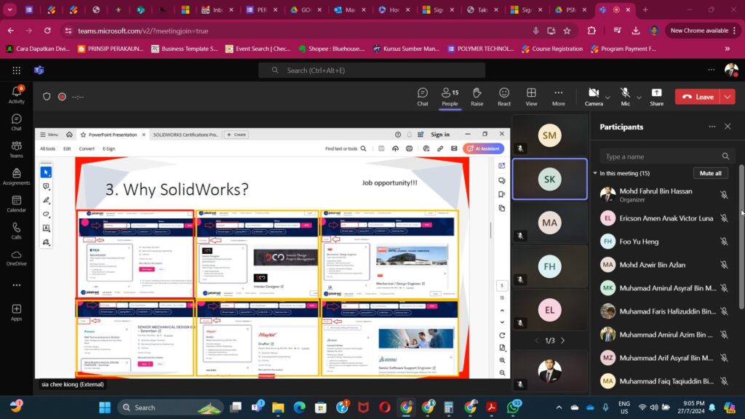Toggle mic icon beside Foo Yu Heng

coord(724,242)
